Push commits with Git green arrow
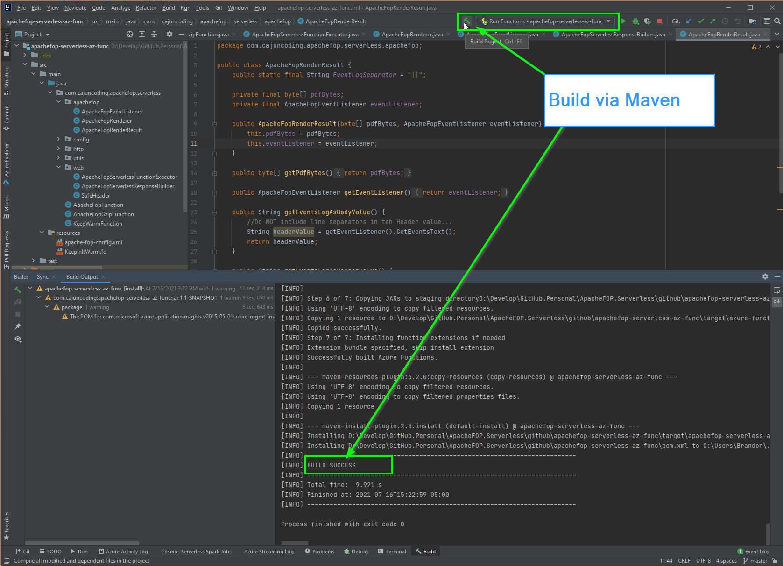 (712, 21)
